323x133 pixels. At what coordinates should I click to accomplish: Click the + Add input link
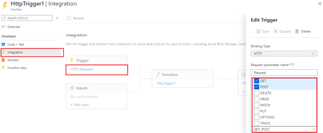(80, 105)
